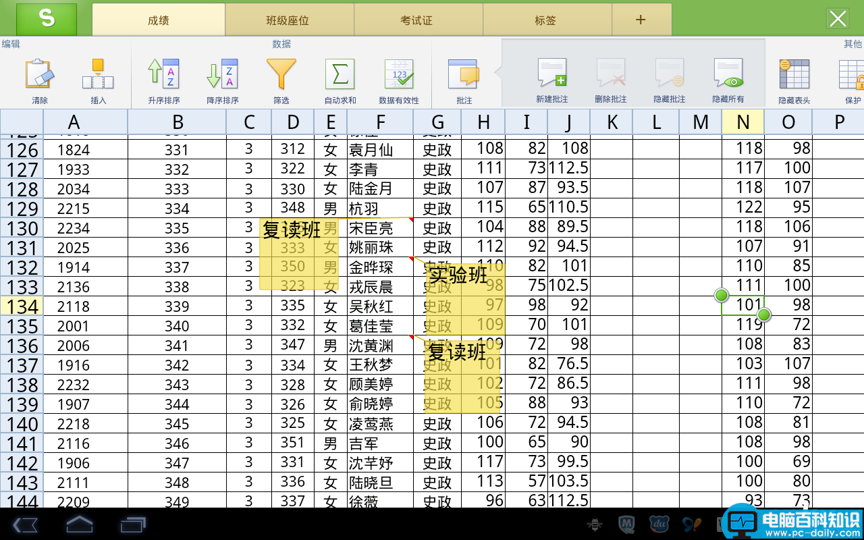
Task: Select column N header
Action: (743, 122)
